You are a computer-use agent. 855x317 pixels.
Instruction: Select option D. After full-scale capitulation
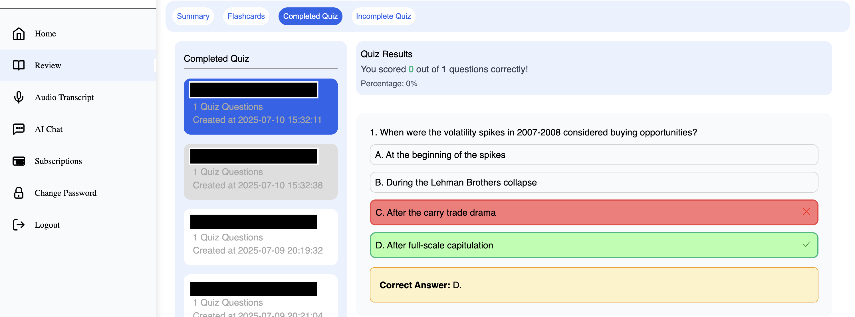point(594,245)
